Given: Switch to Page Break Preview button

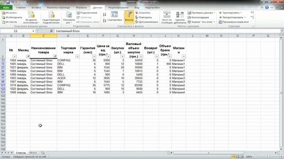Looking at the screenshot, I should pyautogui.click(x=242, y=157).
